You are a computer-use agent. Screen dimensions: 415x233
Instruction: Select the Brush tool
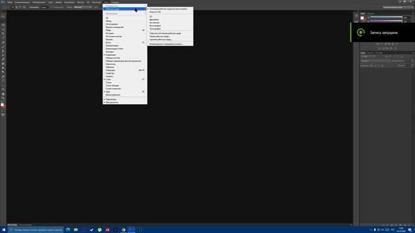point(3,47)
